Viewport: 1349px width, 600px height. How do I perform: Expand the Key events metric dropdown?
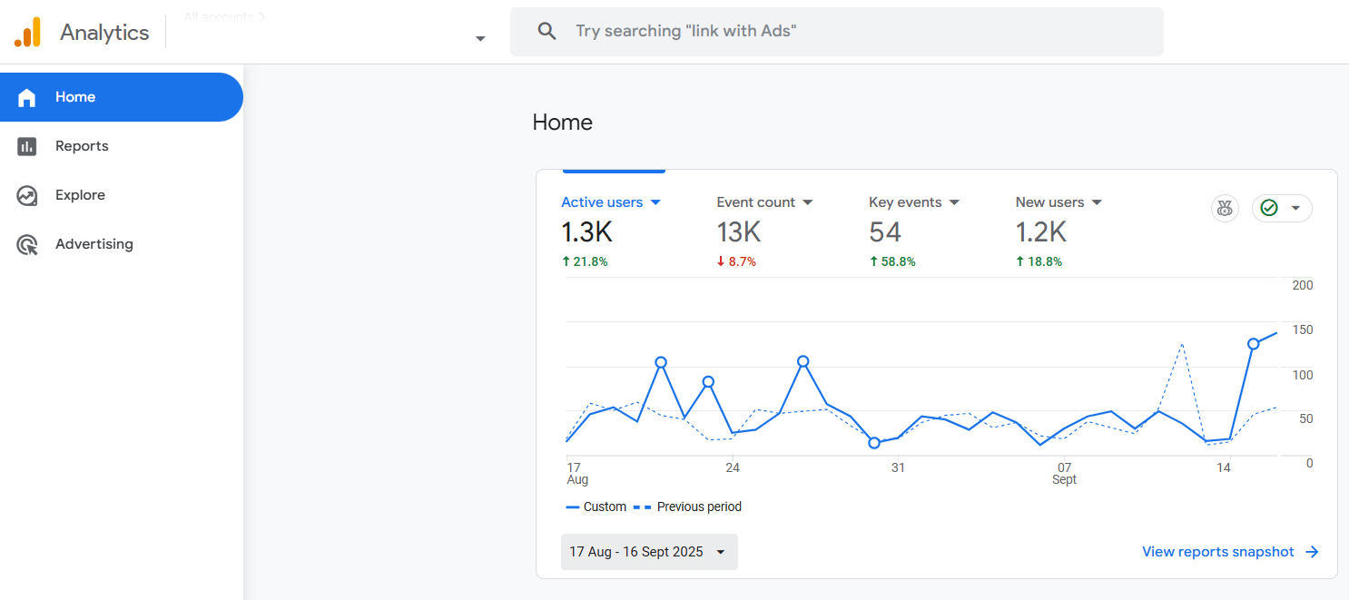(x=954, y=202)
